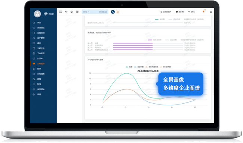This screenshot has height=143, width=243.
Task: Open the orange notification bell
Action: click(203, 12)
